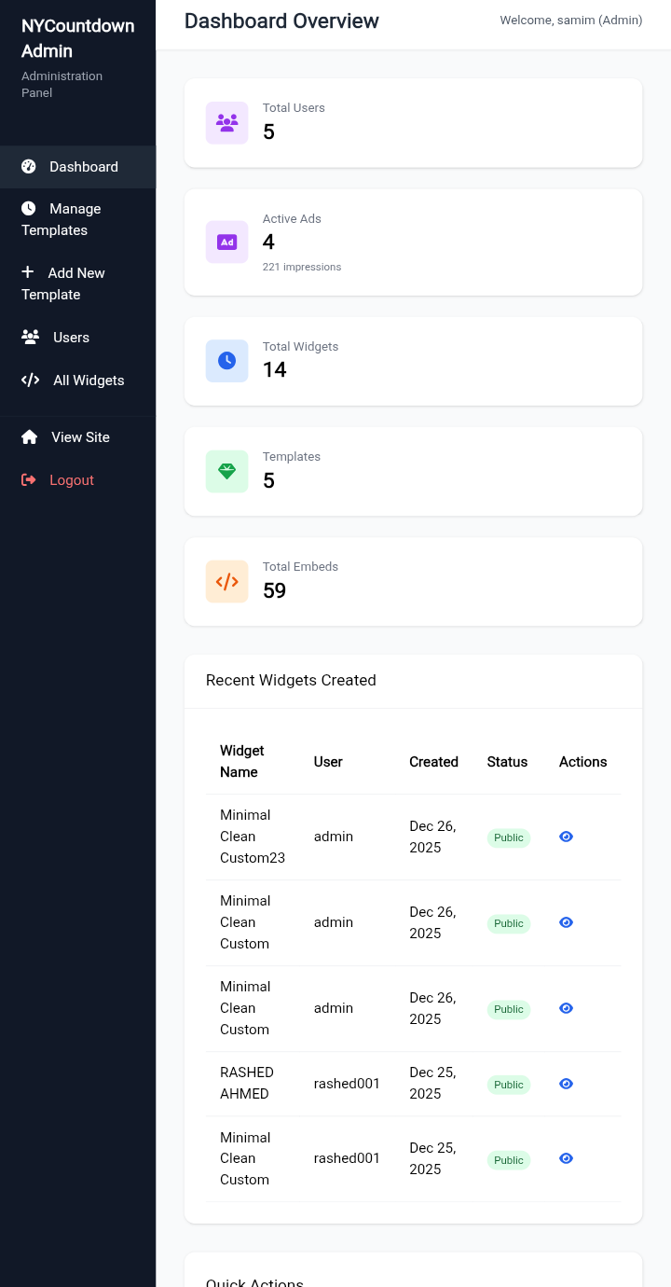Screen dimensions: 671x1287
Task: Open the View Site link
Action: click(x=77, y=437)
